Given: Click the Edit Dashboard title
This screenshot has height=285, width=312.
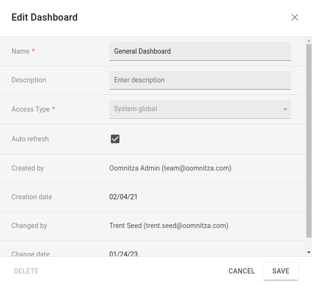Looking at the screenshot, I should pos(44,17).
